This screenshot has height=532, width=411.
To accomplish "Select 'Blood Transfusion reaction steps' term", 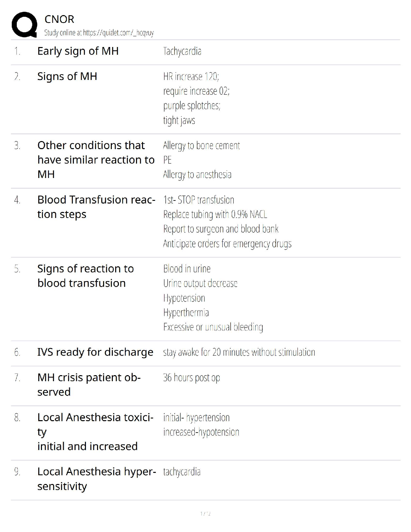I will 96,207.
